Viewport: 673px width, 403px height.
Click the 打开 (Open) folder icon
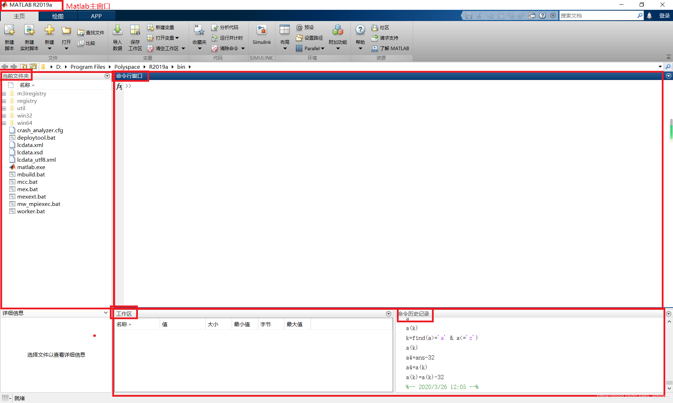[66, 31]
